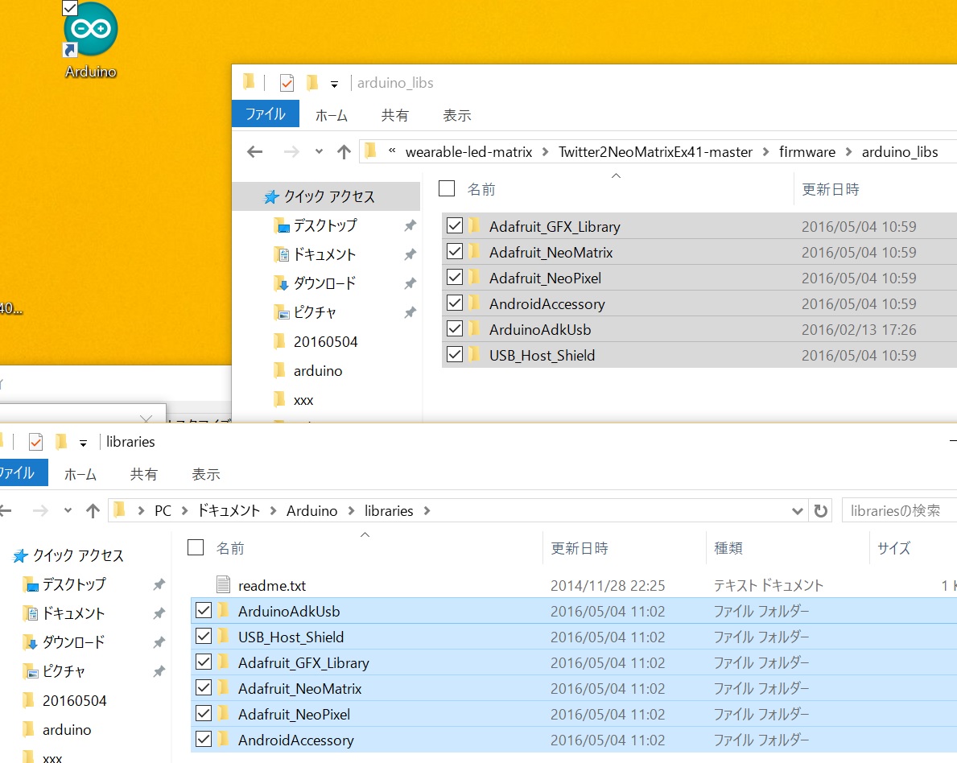Click the up arrow in libraries window
Screen dimensions: 957x763
[93, 511]
